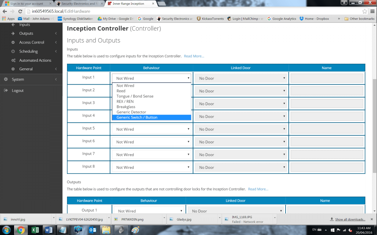
Task: Open Linked Door dropdown for Input 1
Action: (x=241, y=78)
